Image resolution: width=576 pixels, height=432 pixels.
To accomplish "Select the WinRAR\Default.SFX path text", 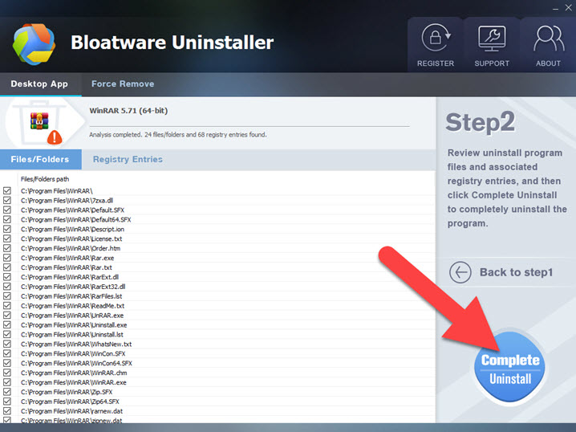I will [x=72, y=210].
